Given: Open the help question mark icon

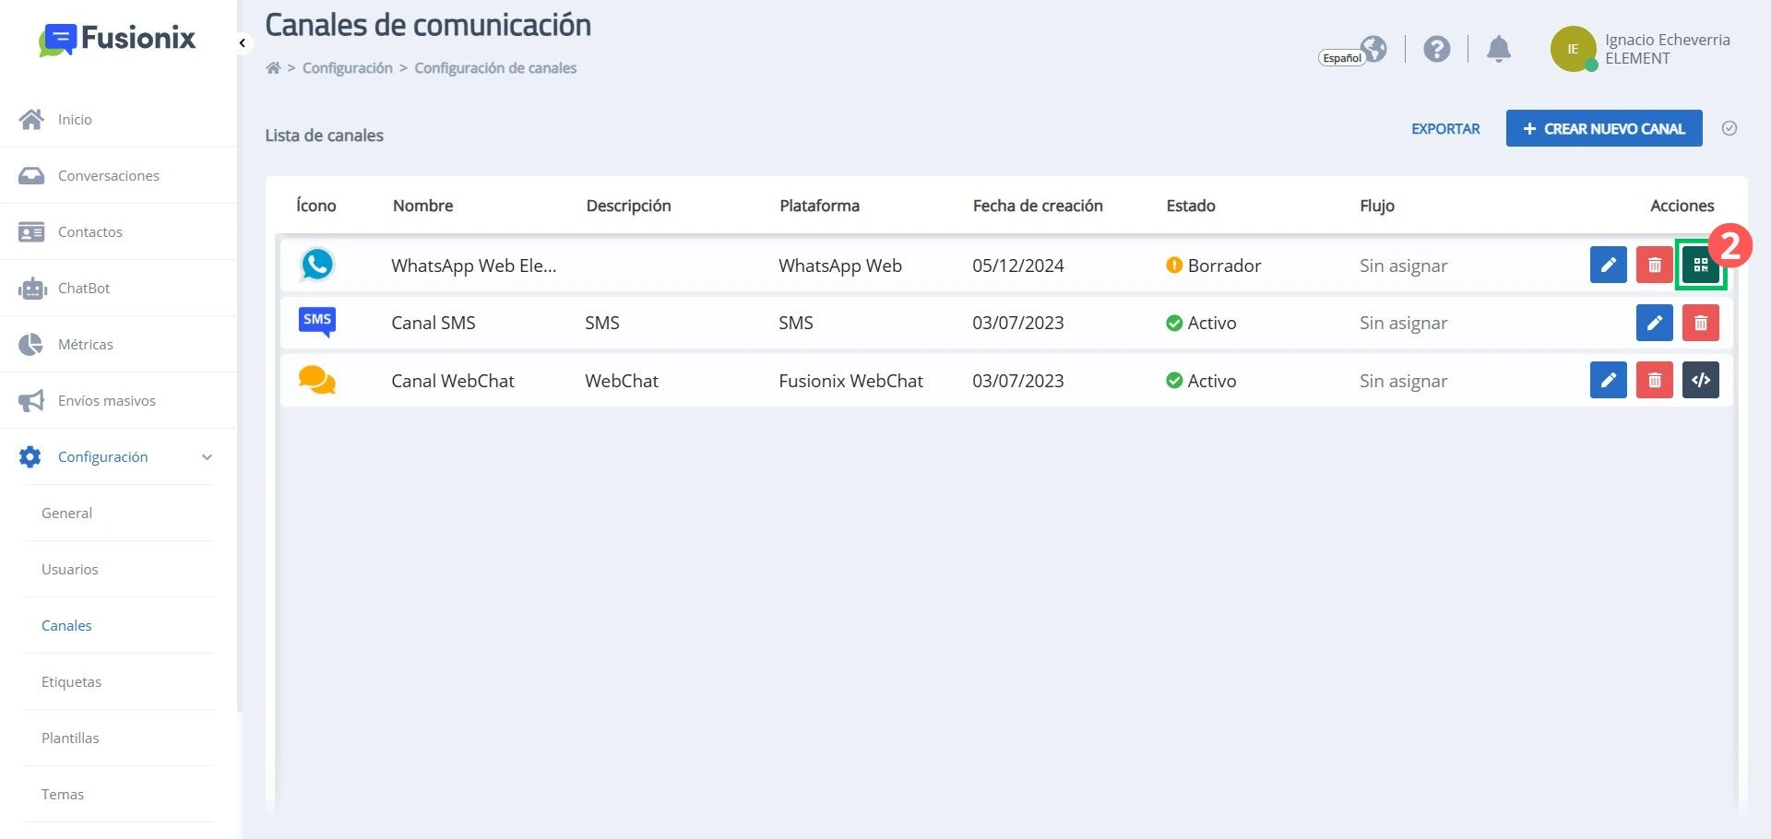Looking at the screenshot, I should coord(1436,49).
